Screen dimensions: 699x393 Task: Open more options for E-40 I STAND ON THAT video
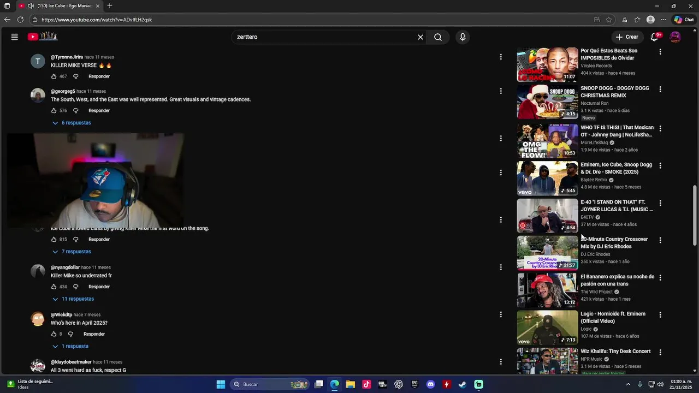(660, 203)
